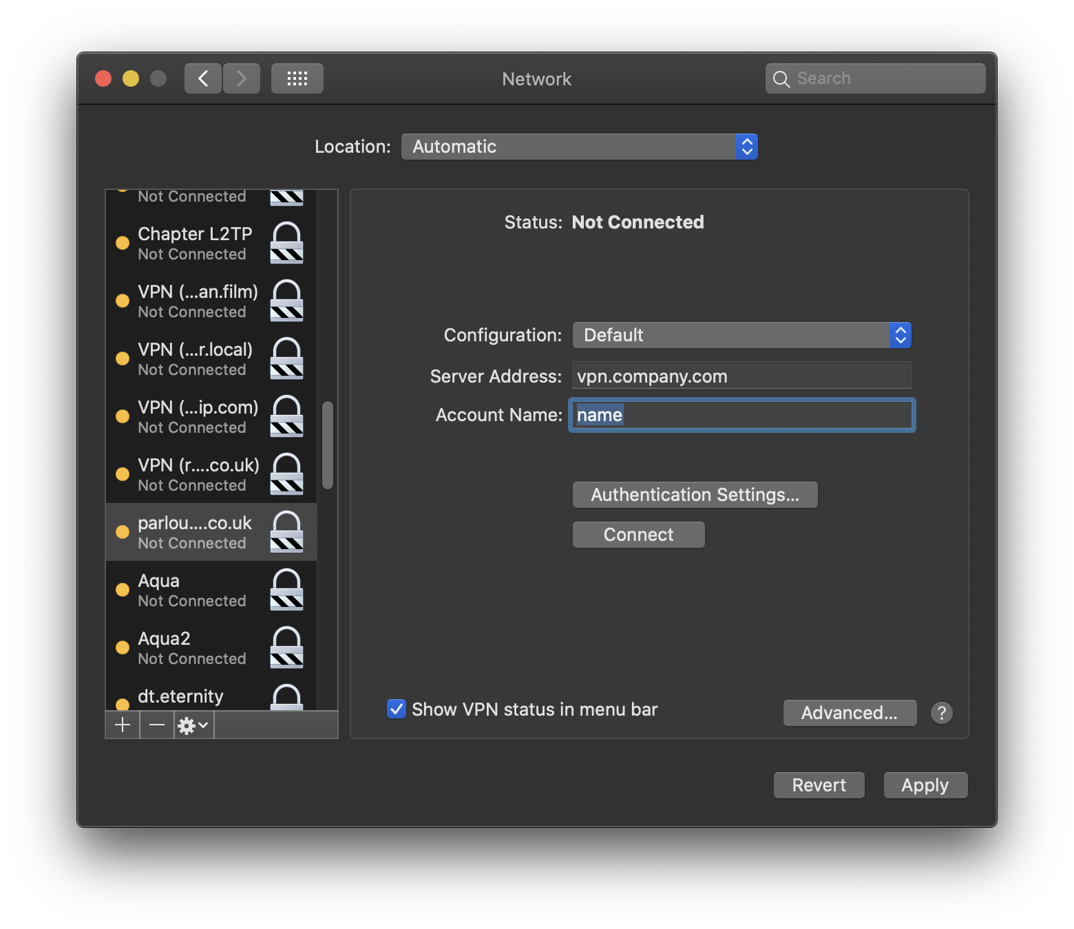Click the parlou....co.uk lock icon
Image resolution: width=1074 pixels, height=929 pixels.
point(287,532)
